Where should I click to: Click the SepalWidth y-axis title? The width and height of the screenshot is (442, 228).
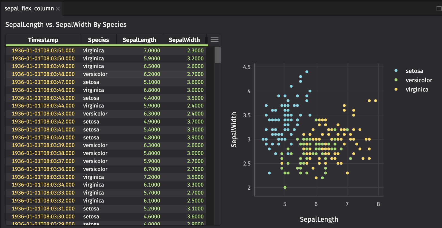234,130
